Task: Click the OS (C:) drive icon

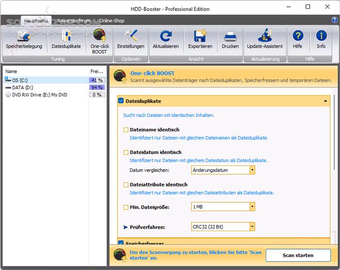Action: [8, 79]
